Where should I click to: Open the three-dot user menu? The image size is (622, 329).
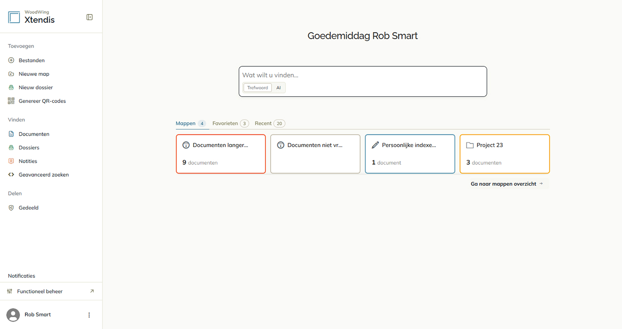click(89, 315)
